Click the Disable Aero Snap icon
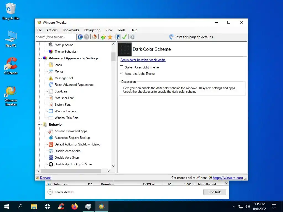 [51, 158]
